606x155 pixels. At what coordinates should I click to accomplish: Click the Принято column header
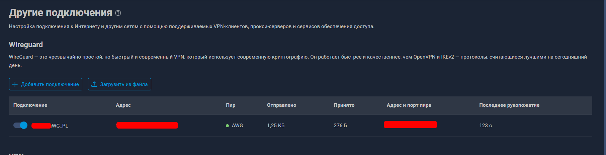(x=344, y=105)
